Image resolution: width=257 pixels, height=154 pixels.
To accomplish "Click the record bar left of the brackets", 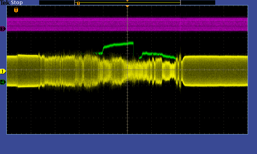I will pos(56,3).
